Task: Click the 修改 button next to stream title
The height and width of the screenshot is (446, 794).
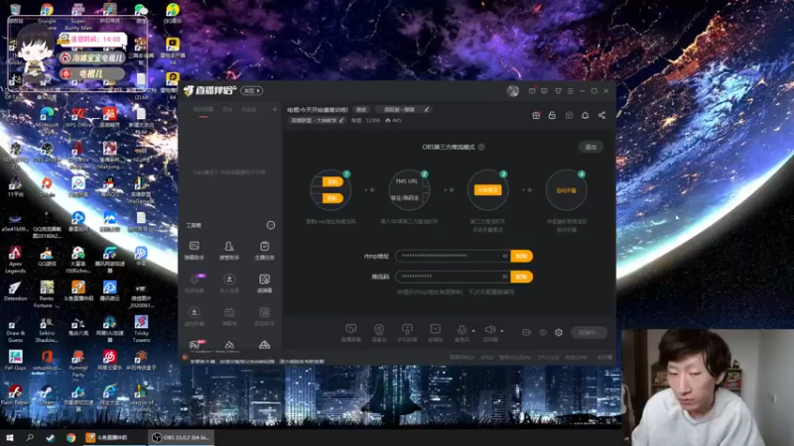Action: 361,110
